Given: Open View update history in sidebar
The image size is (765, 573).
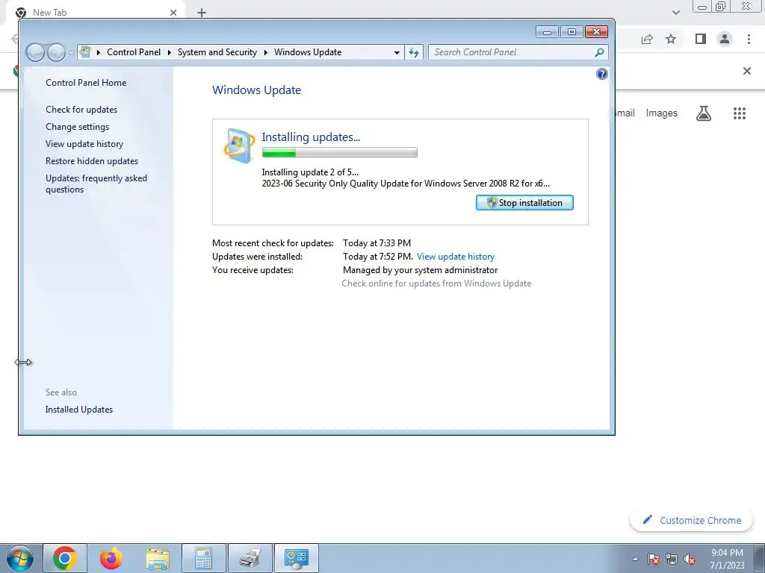Looking at the screenshot, I should pyautogui.click(x=84, y=144).
